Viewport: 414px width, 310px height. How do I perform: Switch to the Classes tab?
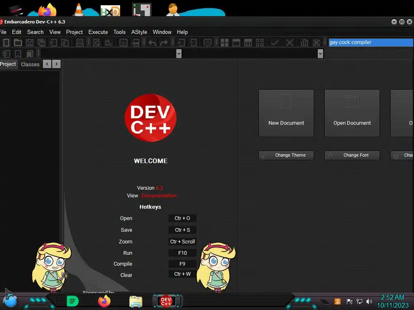pyautogui.click(x=30, y=64)
